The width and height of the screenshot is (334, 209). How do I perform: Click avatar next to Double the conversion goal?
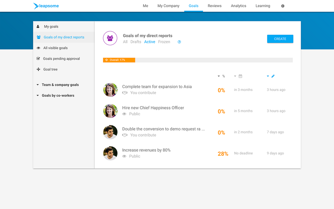(x=110, y=132)
